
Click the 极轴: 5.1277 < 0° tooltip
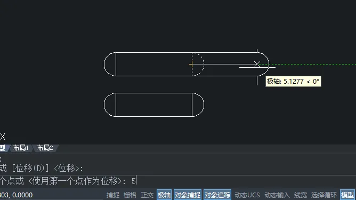pos(293,82)
